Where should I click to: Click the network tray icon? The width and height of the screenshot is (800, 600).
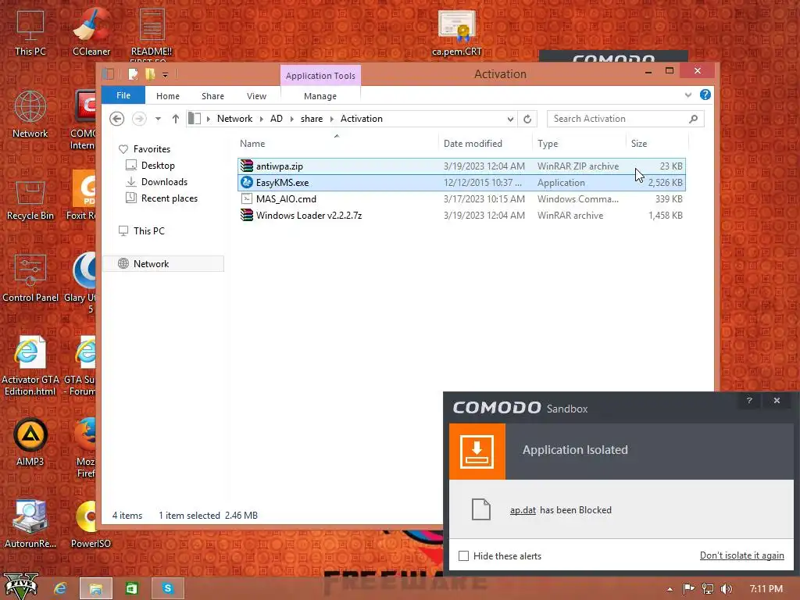click(708, 589)
